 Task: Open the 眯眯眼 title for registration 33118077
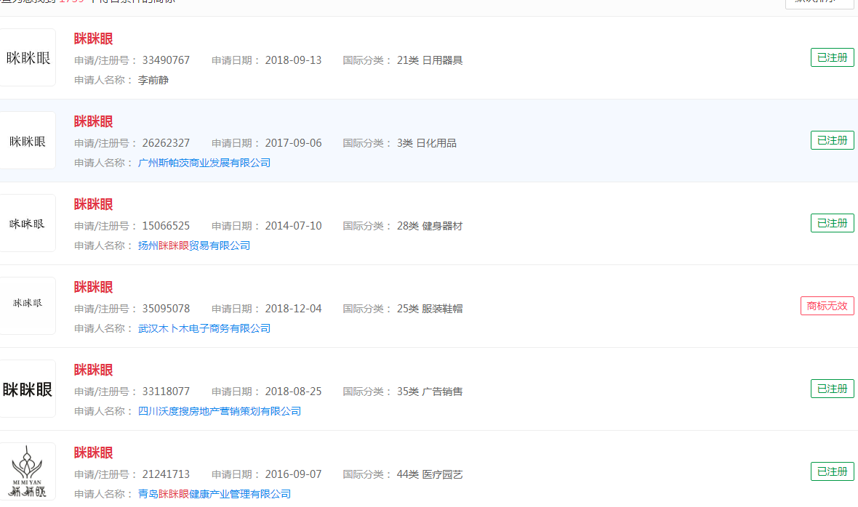94,370
